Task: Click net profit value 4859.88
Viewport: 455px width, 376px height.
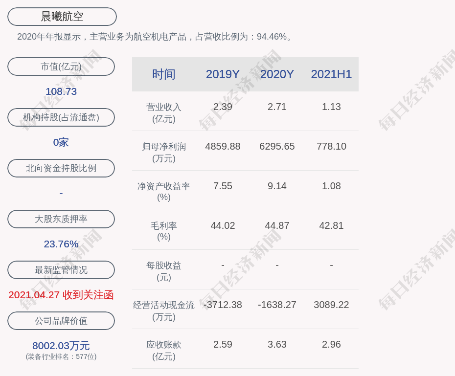Action: click(x=223, y=146)
